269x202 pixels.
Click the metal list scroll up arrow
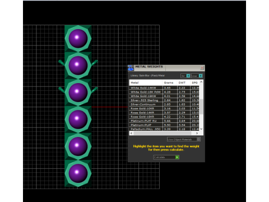(x=201, y=82)
